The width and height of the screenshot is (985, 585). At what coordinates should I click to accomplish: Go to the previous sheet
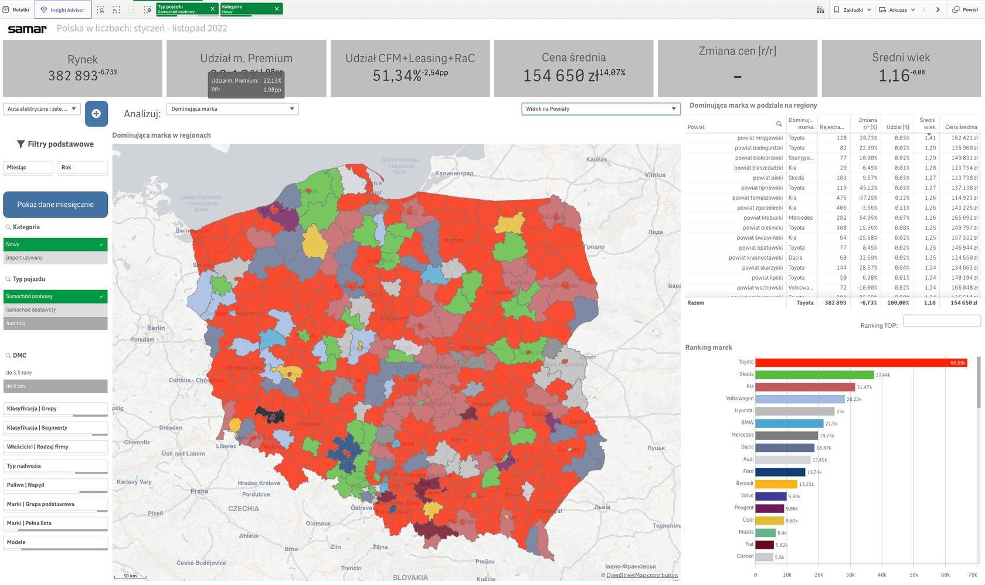tap(924, 9)
